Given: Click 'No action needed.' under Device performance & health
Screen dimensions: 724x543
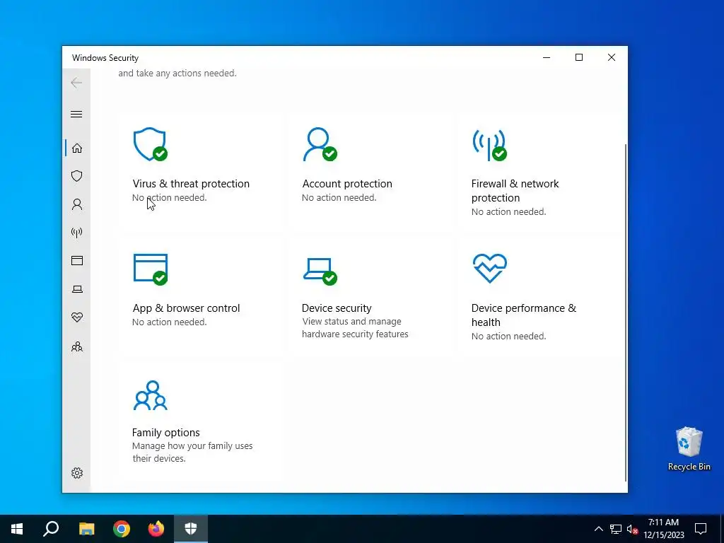Looking at the screenshot, I should pos(508,336).
